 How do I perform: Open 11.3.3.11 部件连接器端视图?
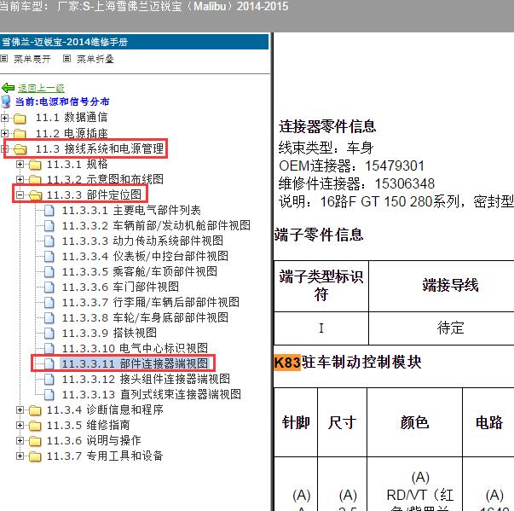coord(135,363)
